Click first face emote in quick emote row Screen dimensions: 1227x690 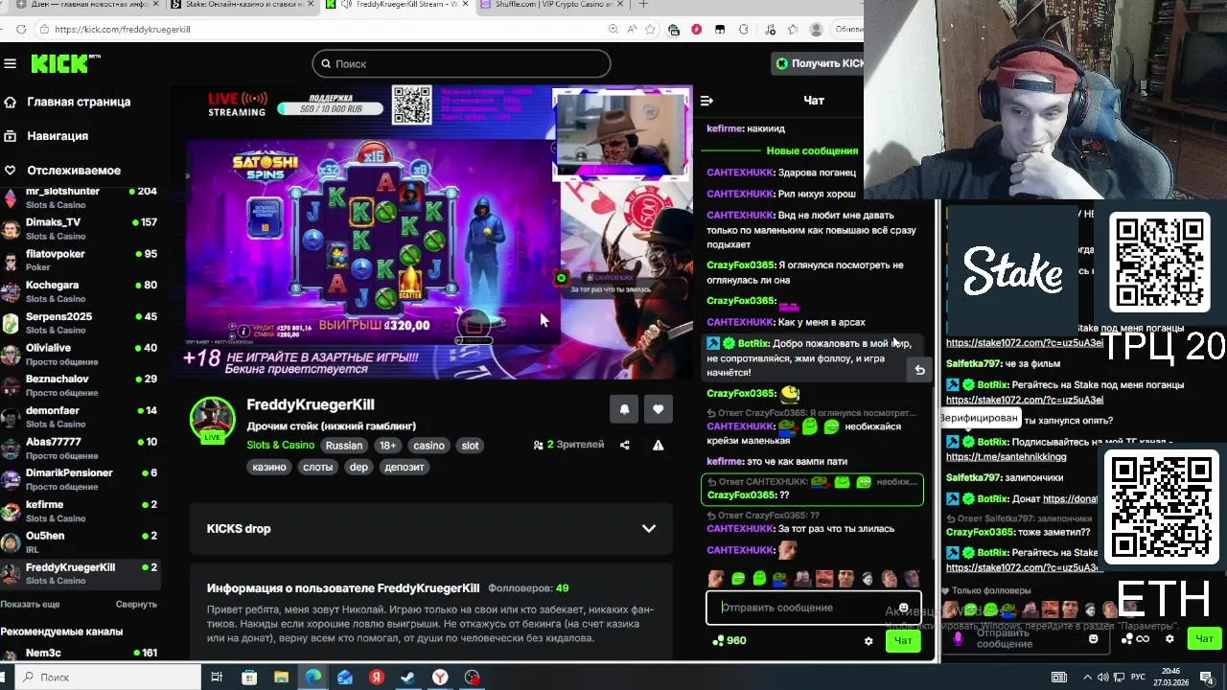pyautogui.click(x=716, y=579)
